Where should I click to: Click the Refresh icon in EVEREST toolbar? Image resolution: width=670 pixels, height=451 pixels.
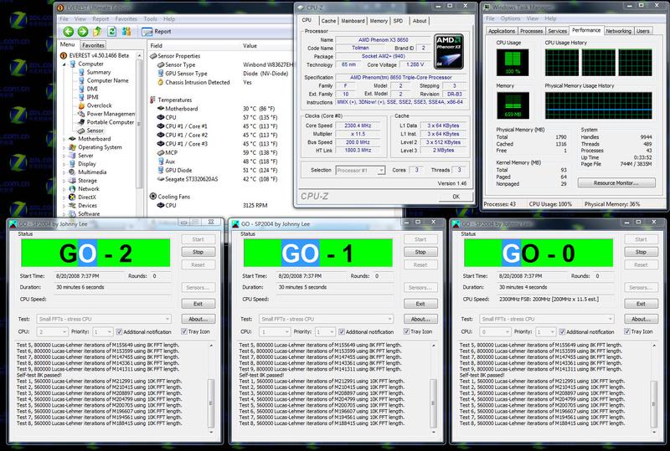coord(112,31)
